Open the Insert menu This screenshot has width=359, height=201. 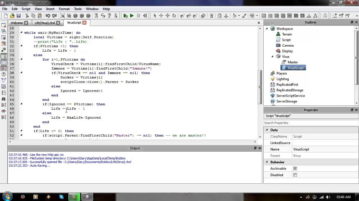pos(50,9)
